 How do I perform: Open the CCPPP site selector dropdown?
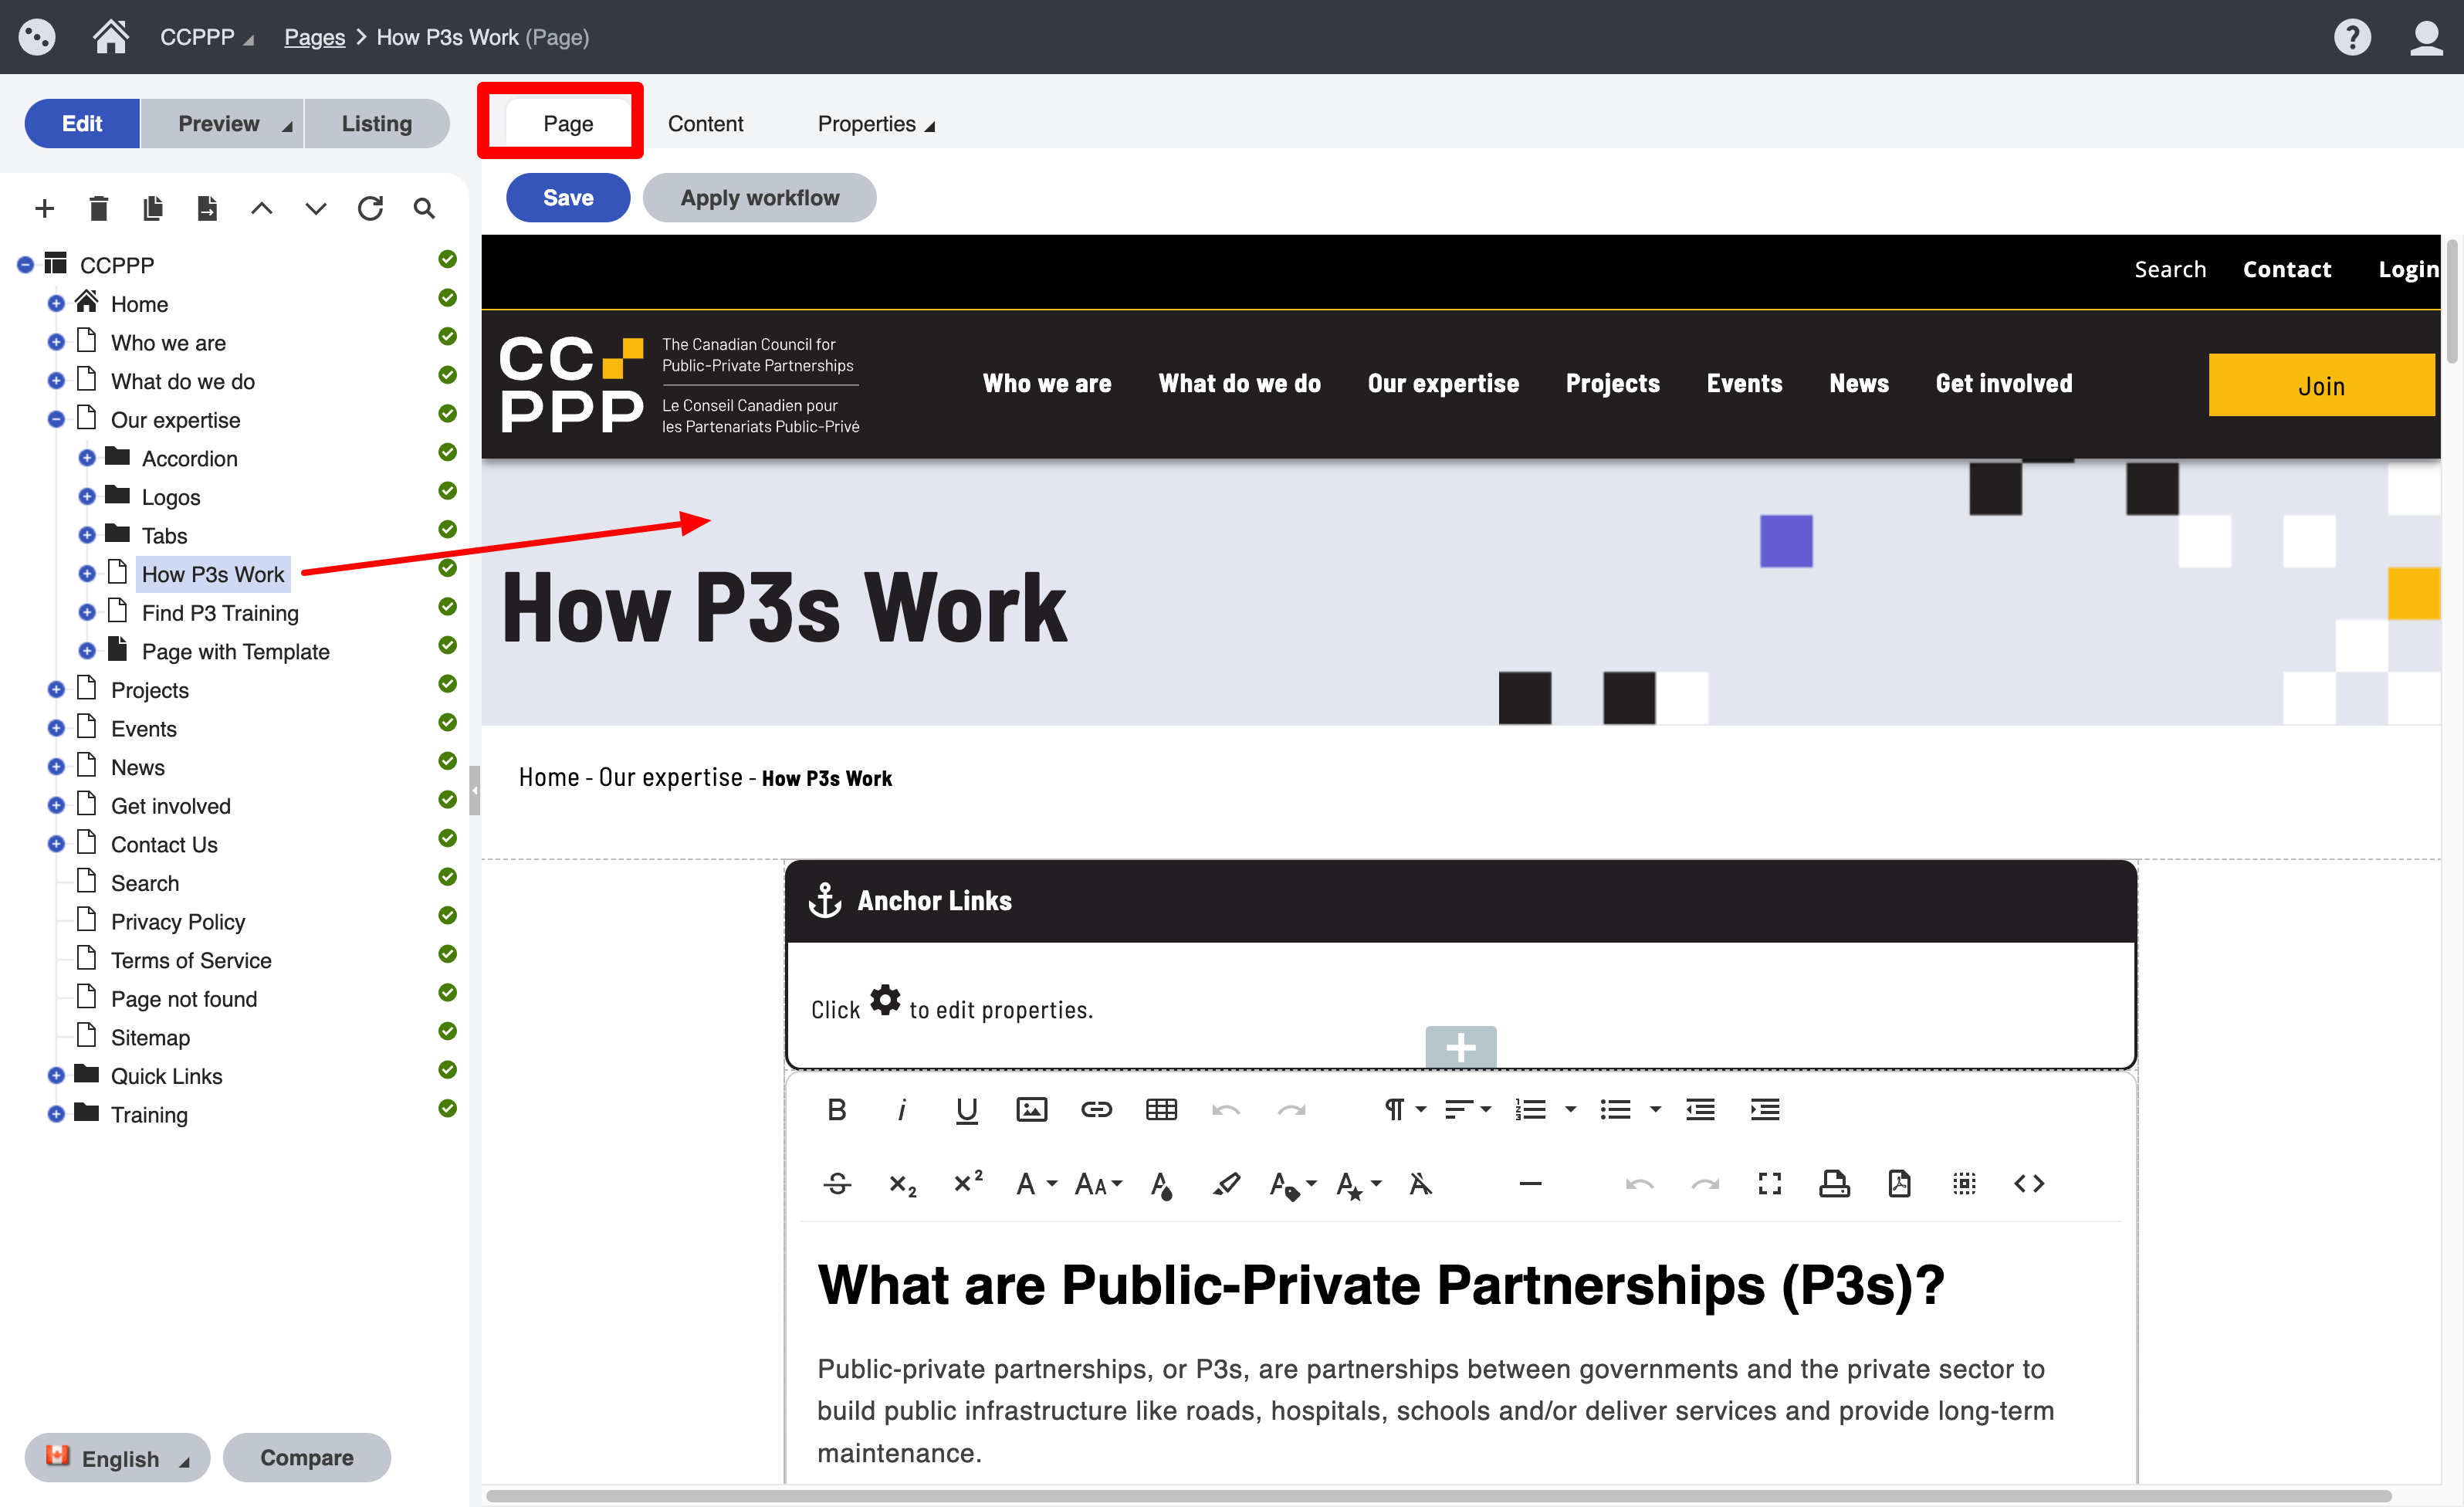click(206, 37)
